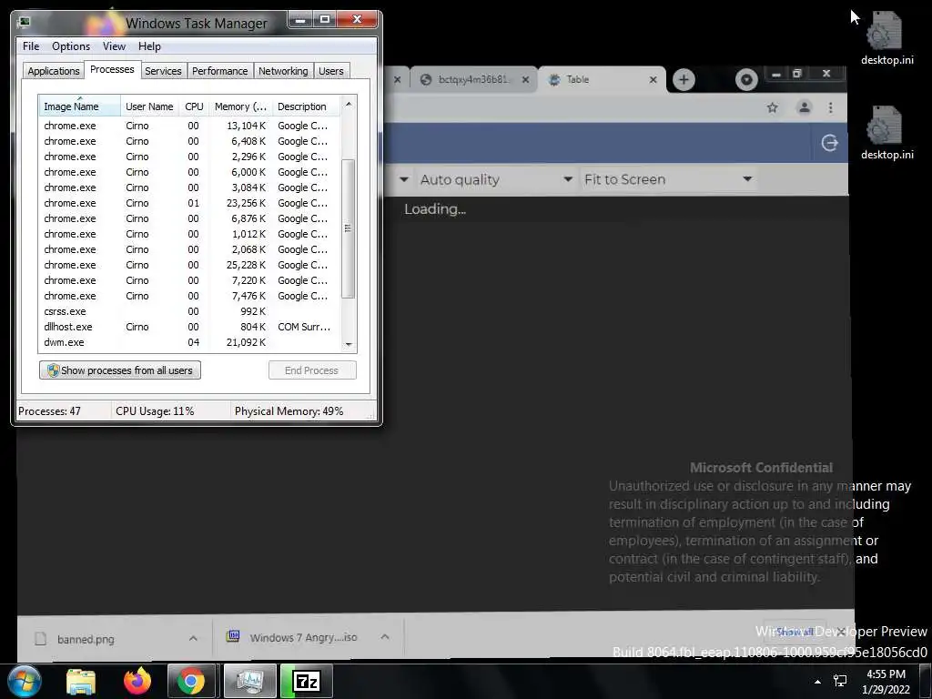Click the End Process button
932x699 pixels.
click(312, 370)
